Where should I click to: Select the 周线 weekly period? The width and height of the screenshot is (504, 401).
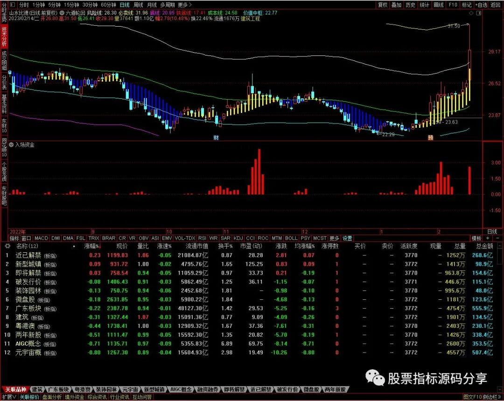[x=138, y=5]
